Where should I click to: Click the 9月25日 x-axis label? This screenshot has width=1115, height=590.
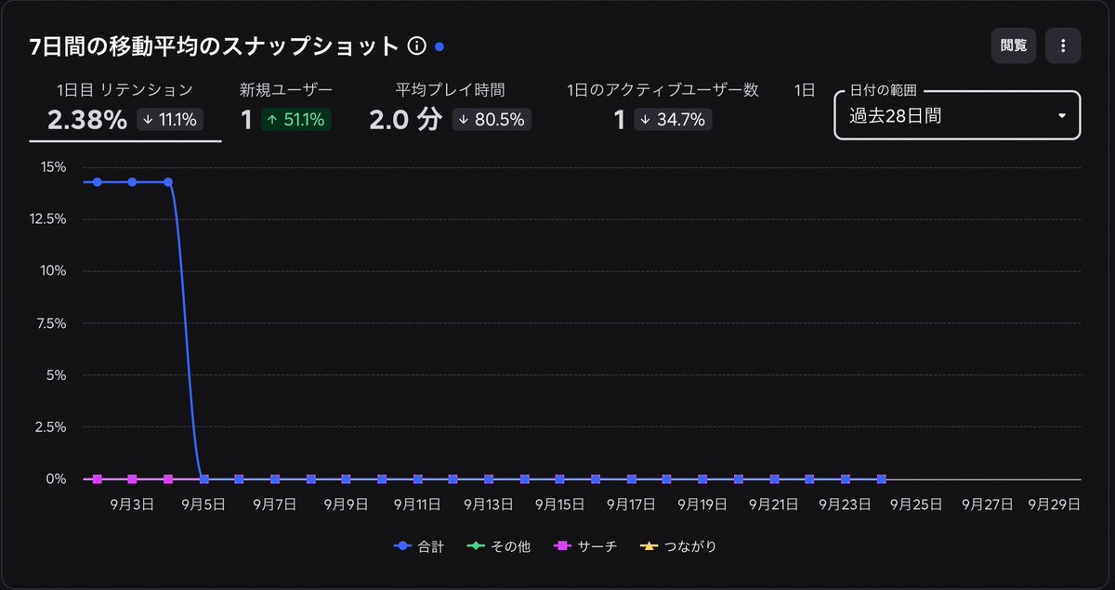[x=916, y=504]
